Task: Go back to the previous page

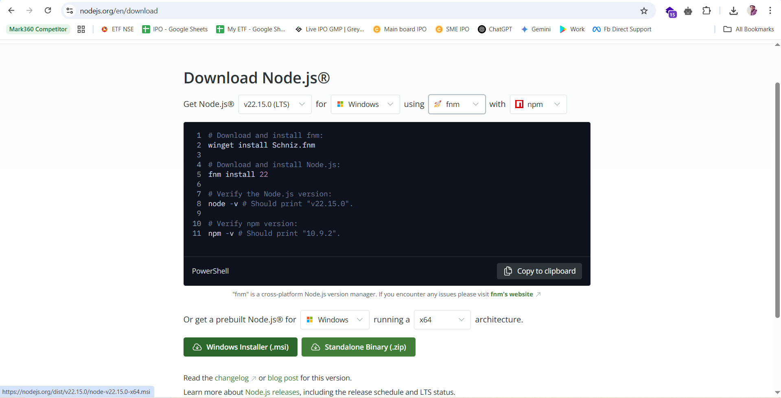Action: point(11,11)
